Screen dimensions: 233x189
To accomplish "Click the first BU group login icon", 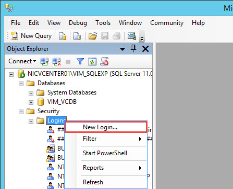I will [51, 148].
